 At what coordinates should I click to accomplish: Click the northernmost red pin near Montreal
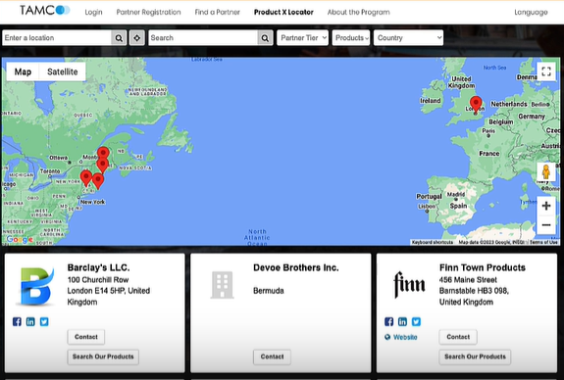pos(103,153)
